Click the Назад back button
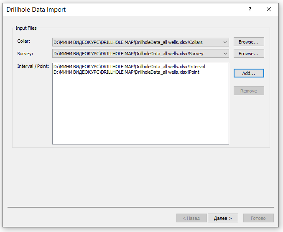This screenshot has width=283, height=232. (191, 218)
